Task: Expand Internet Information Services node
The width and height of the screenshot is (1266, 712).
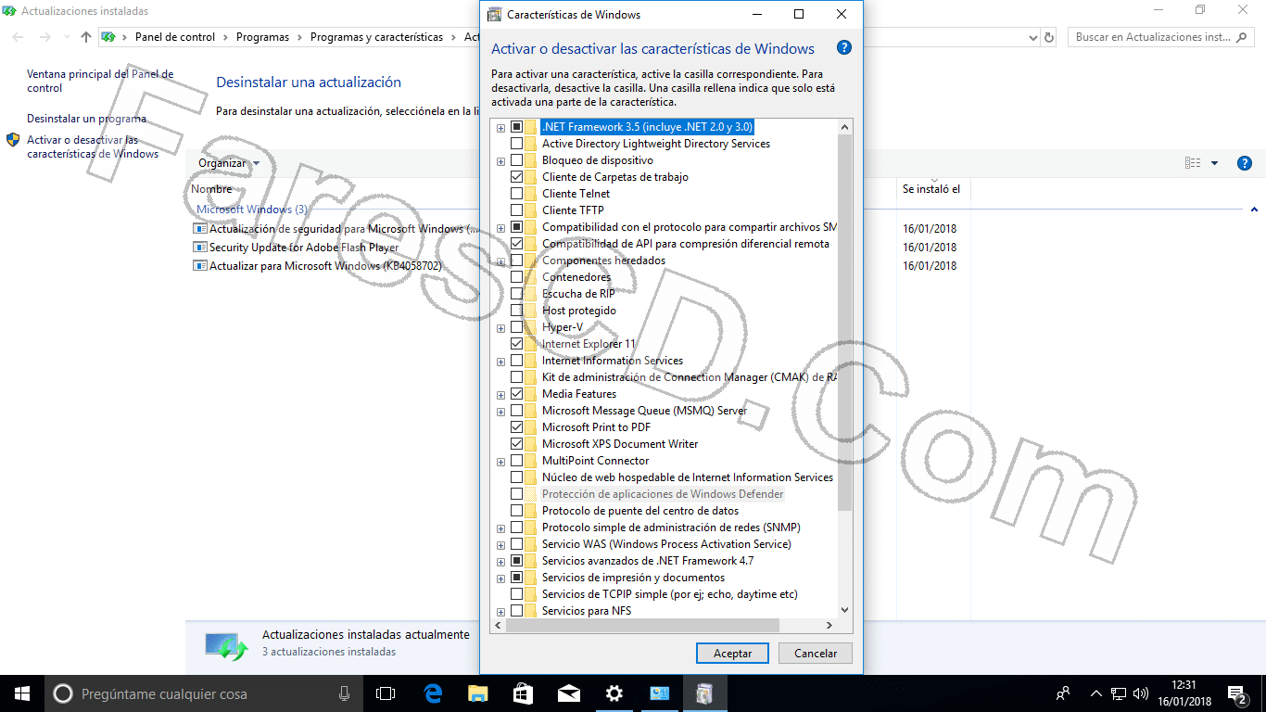Action: [501, 361]
